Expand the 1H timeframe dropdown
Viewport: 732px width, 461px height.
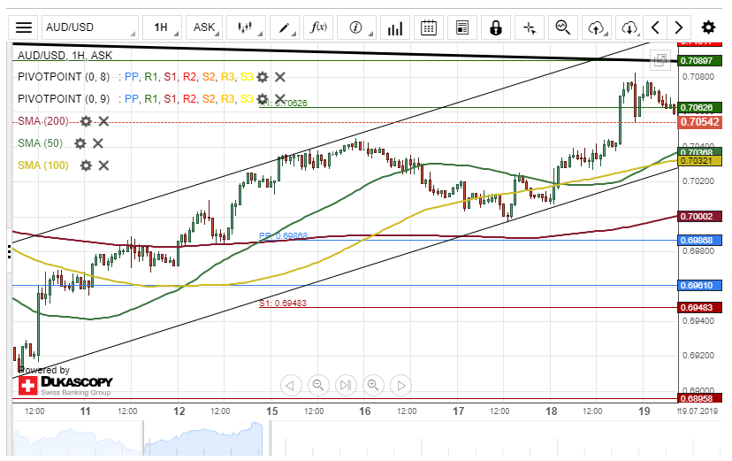pyautogui.click(x=163, y=27)
